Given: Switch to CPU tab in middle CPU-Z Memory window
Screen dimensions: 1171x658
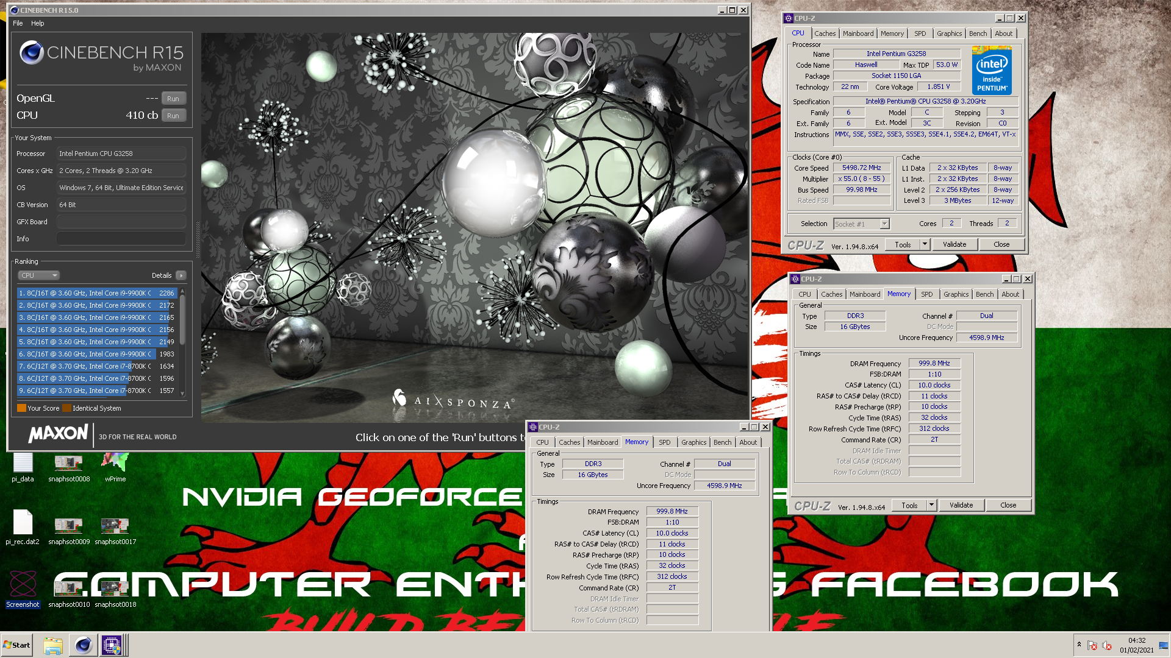Looking at the screenshot, I should [804, 294].
